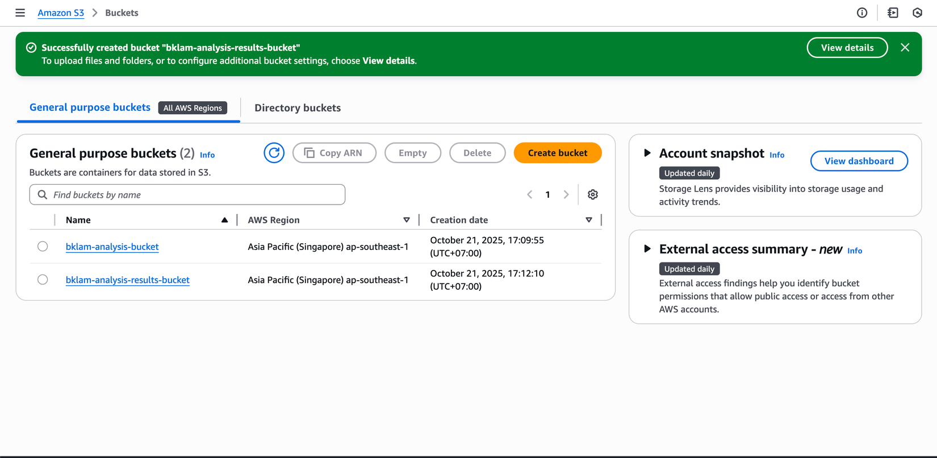The height and width of the screenshot is (458, 937).
Task: Open the bklam-analysis-results-bucket link
Action: (x=128, y=280)
